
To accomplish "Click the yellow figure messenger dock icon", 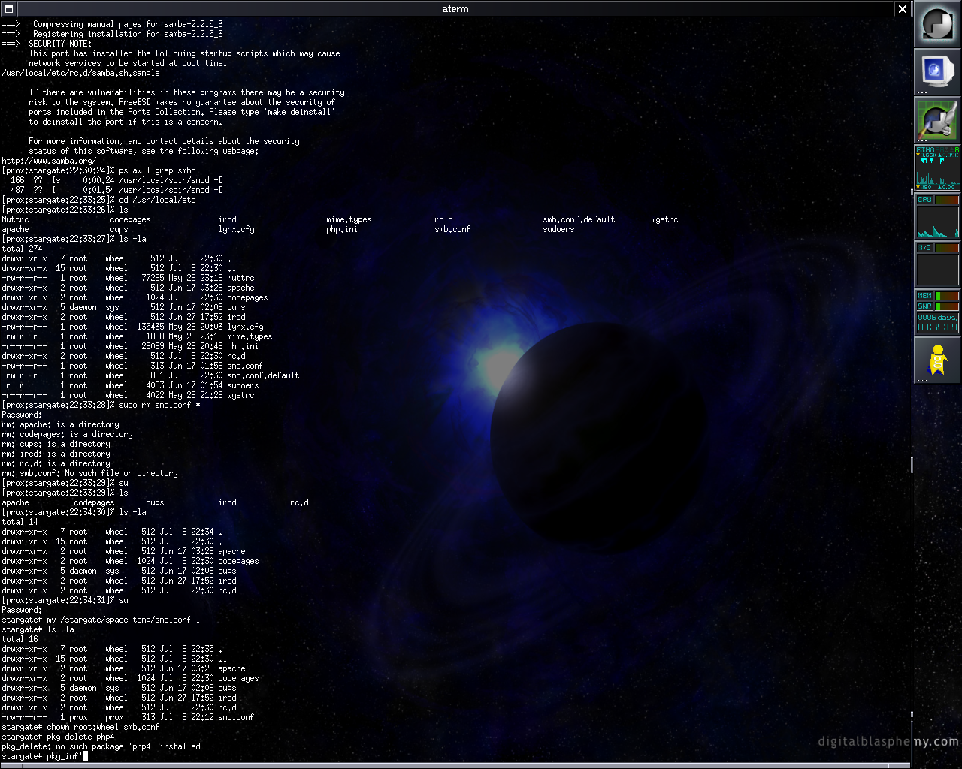I will tap(937, 360).
